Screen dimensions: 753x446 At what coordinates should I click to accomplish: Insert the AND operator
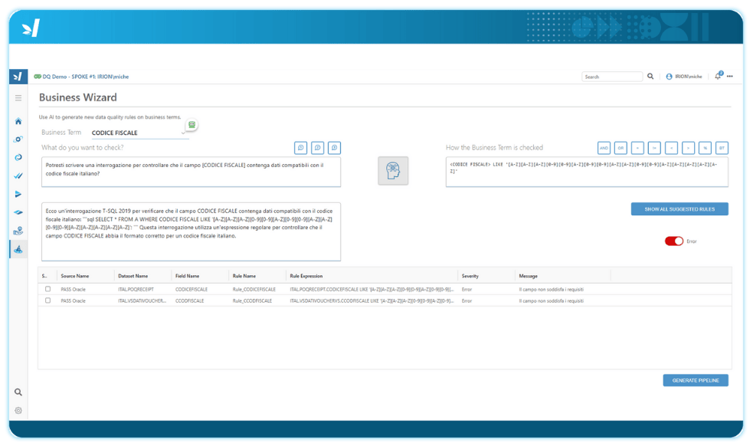(x=604, y=148)
